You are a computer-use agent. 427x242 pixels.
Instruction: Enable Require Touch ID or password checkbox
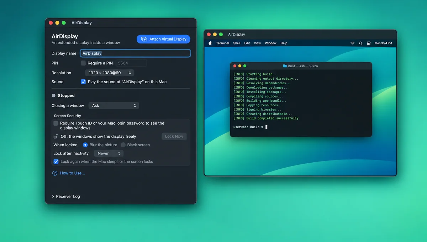click(56, 123)
